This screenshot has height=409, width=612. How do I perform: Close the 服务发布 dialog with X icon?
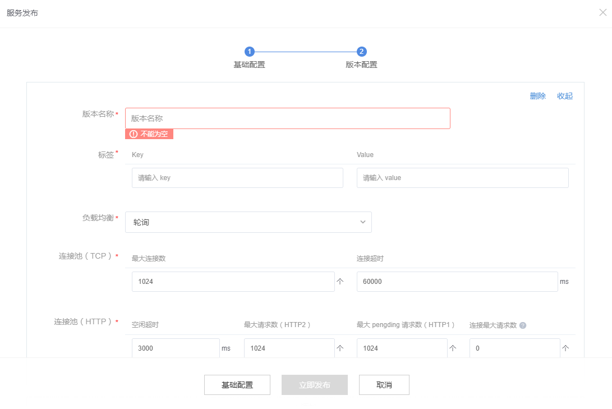tap(603, 12)
